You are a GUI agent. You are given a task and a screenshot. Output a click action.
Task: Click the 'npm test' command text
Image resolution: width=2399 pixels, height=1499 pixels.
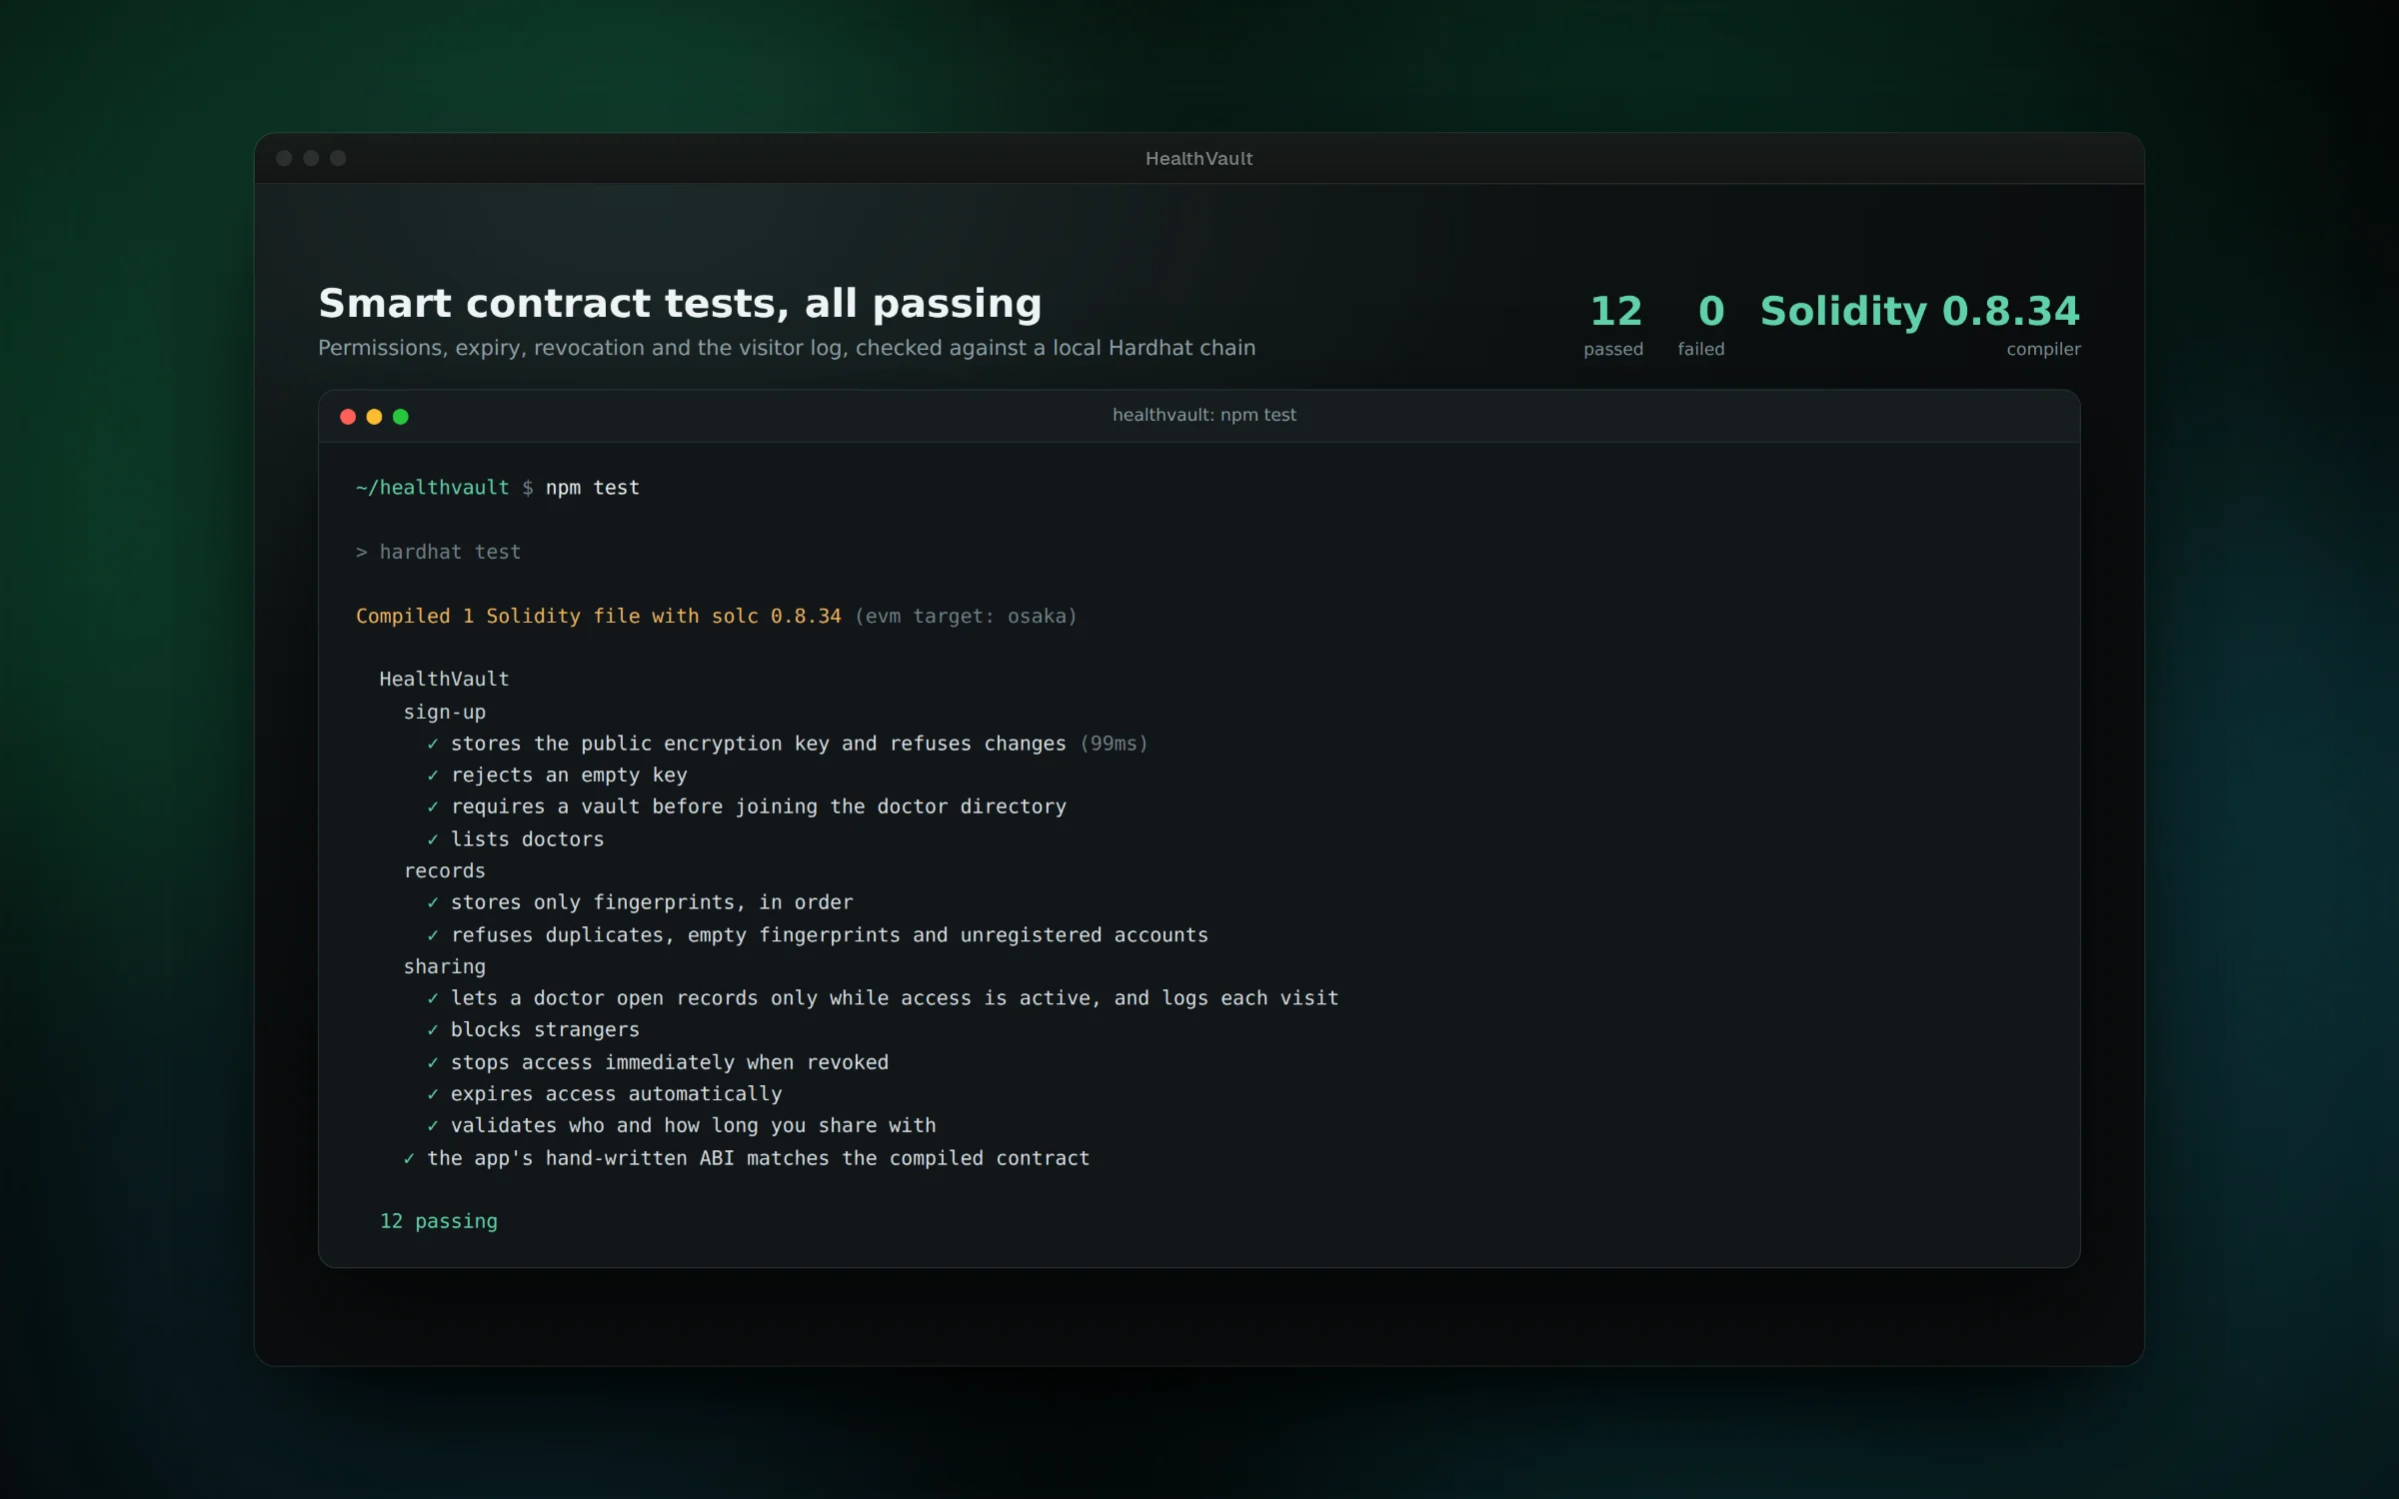tap(592, 488)
